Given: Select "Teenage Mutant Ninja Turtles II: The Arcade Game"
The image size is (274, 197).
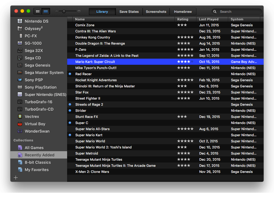Looking at the screenshot, I should pyautogui.click(x=165, y=166).
